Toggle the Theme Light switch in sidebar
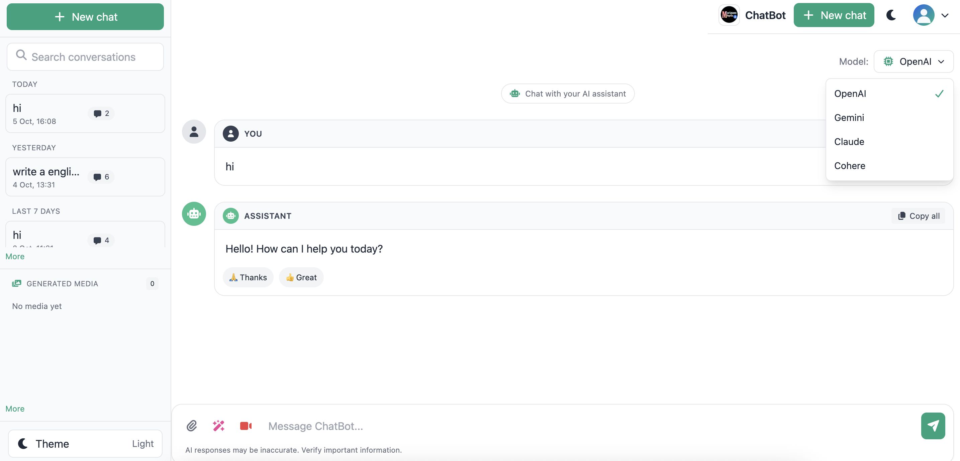 click(x=85, y=444)
